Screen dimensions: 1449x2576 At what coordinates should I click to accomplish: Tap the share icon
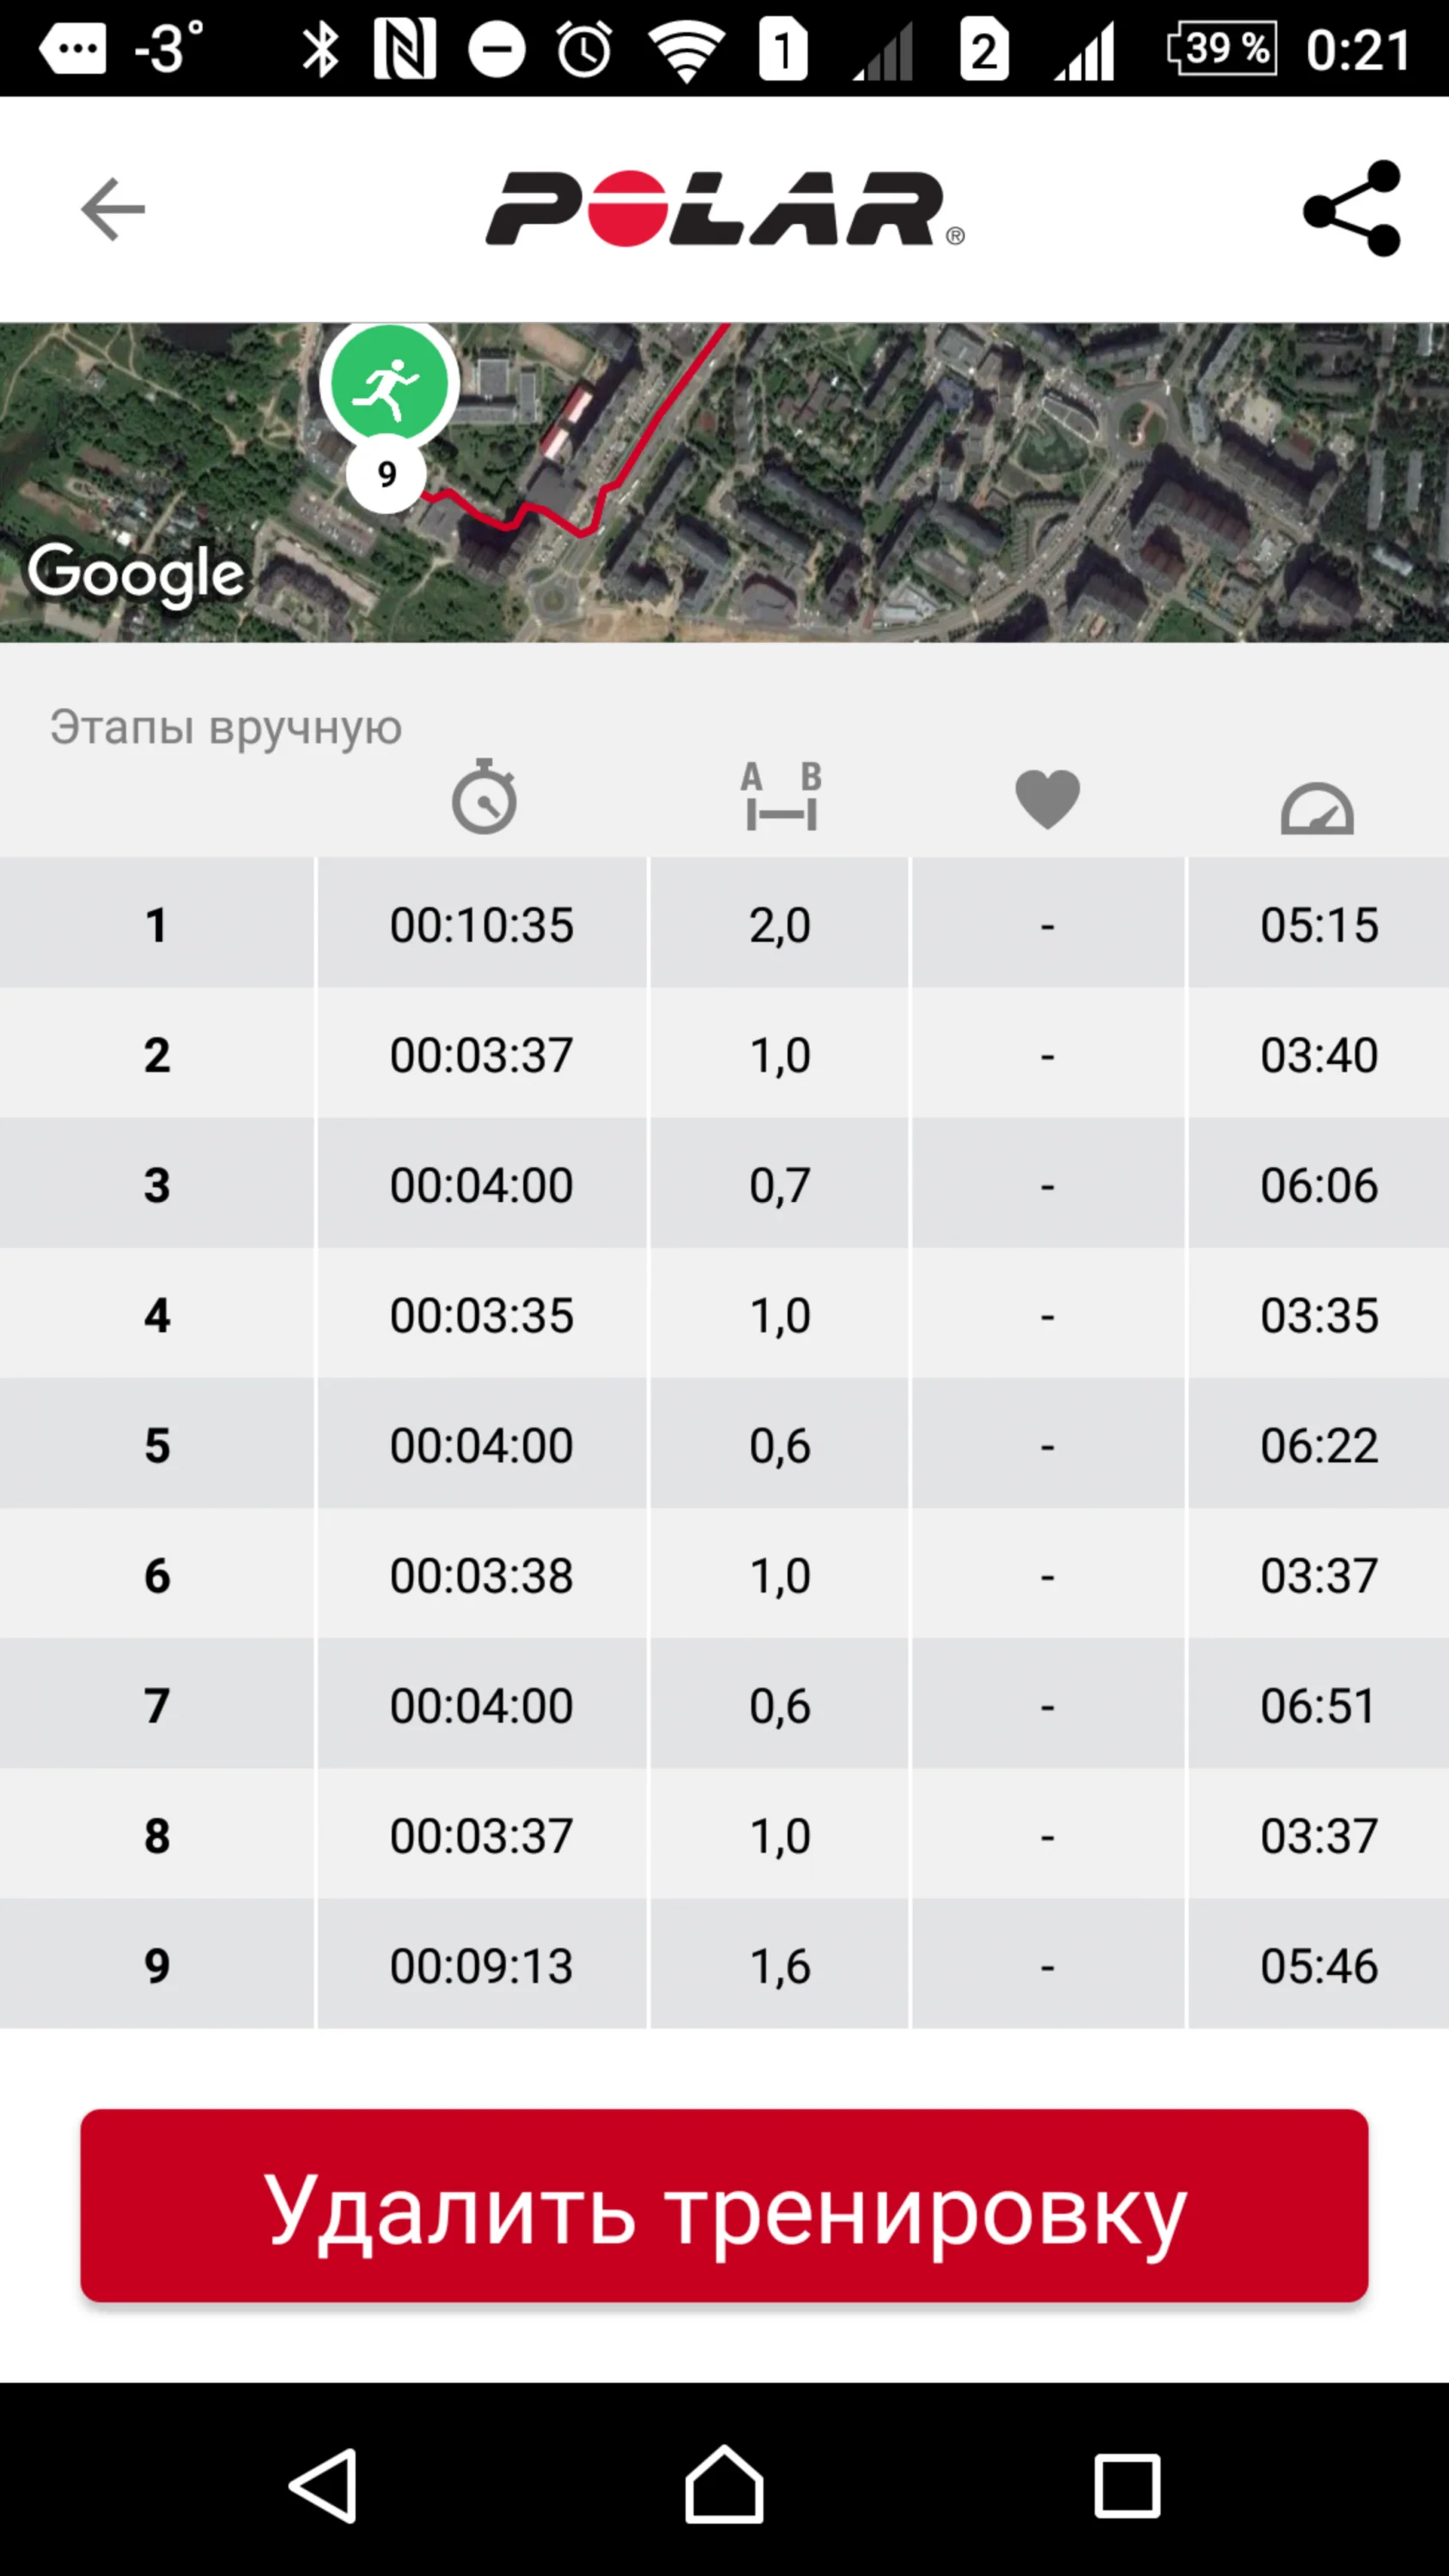(1352, 209)
